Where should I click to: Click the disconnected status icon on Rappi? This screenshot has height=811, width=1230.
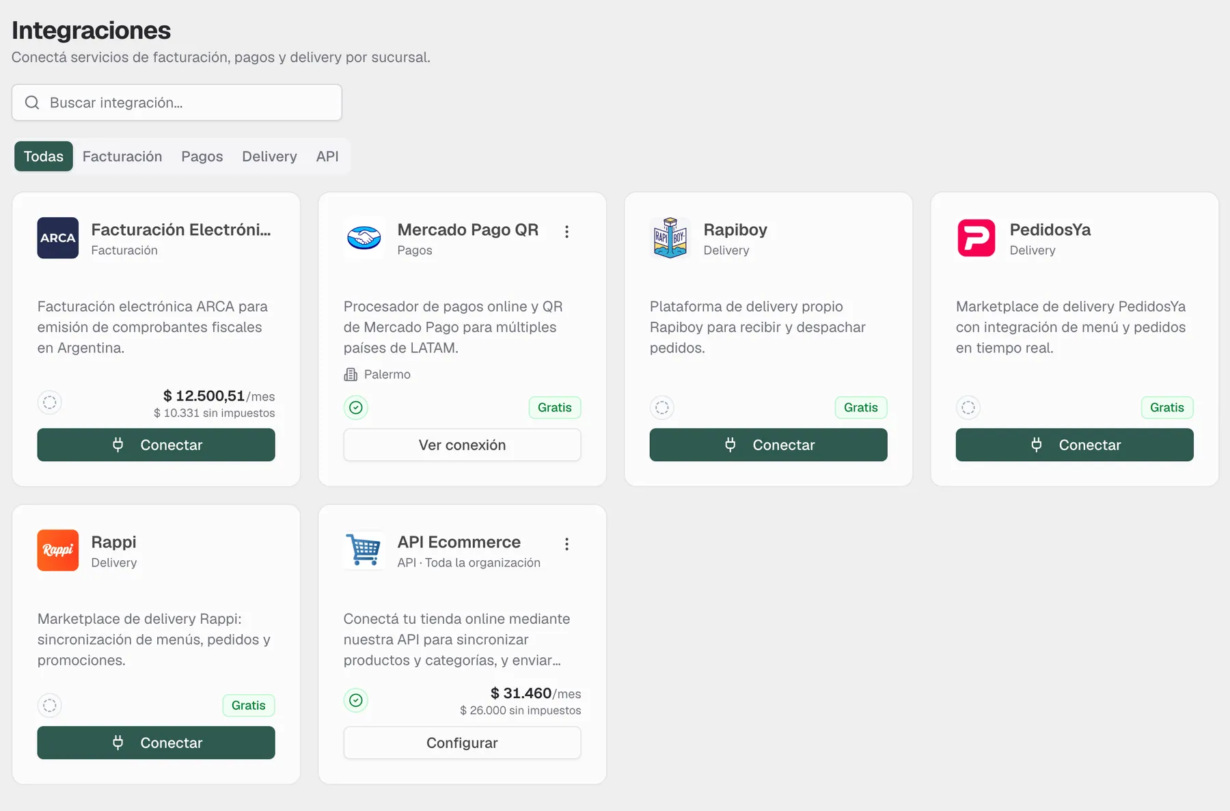click(x=50, y=705)
